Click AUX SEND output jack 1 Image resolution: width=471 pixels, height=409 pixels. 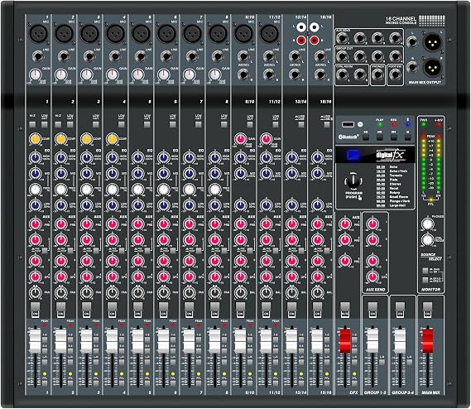(342, 38)
